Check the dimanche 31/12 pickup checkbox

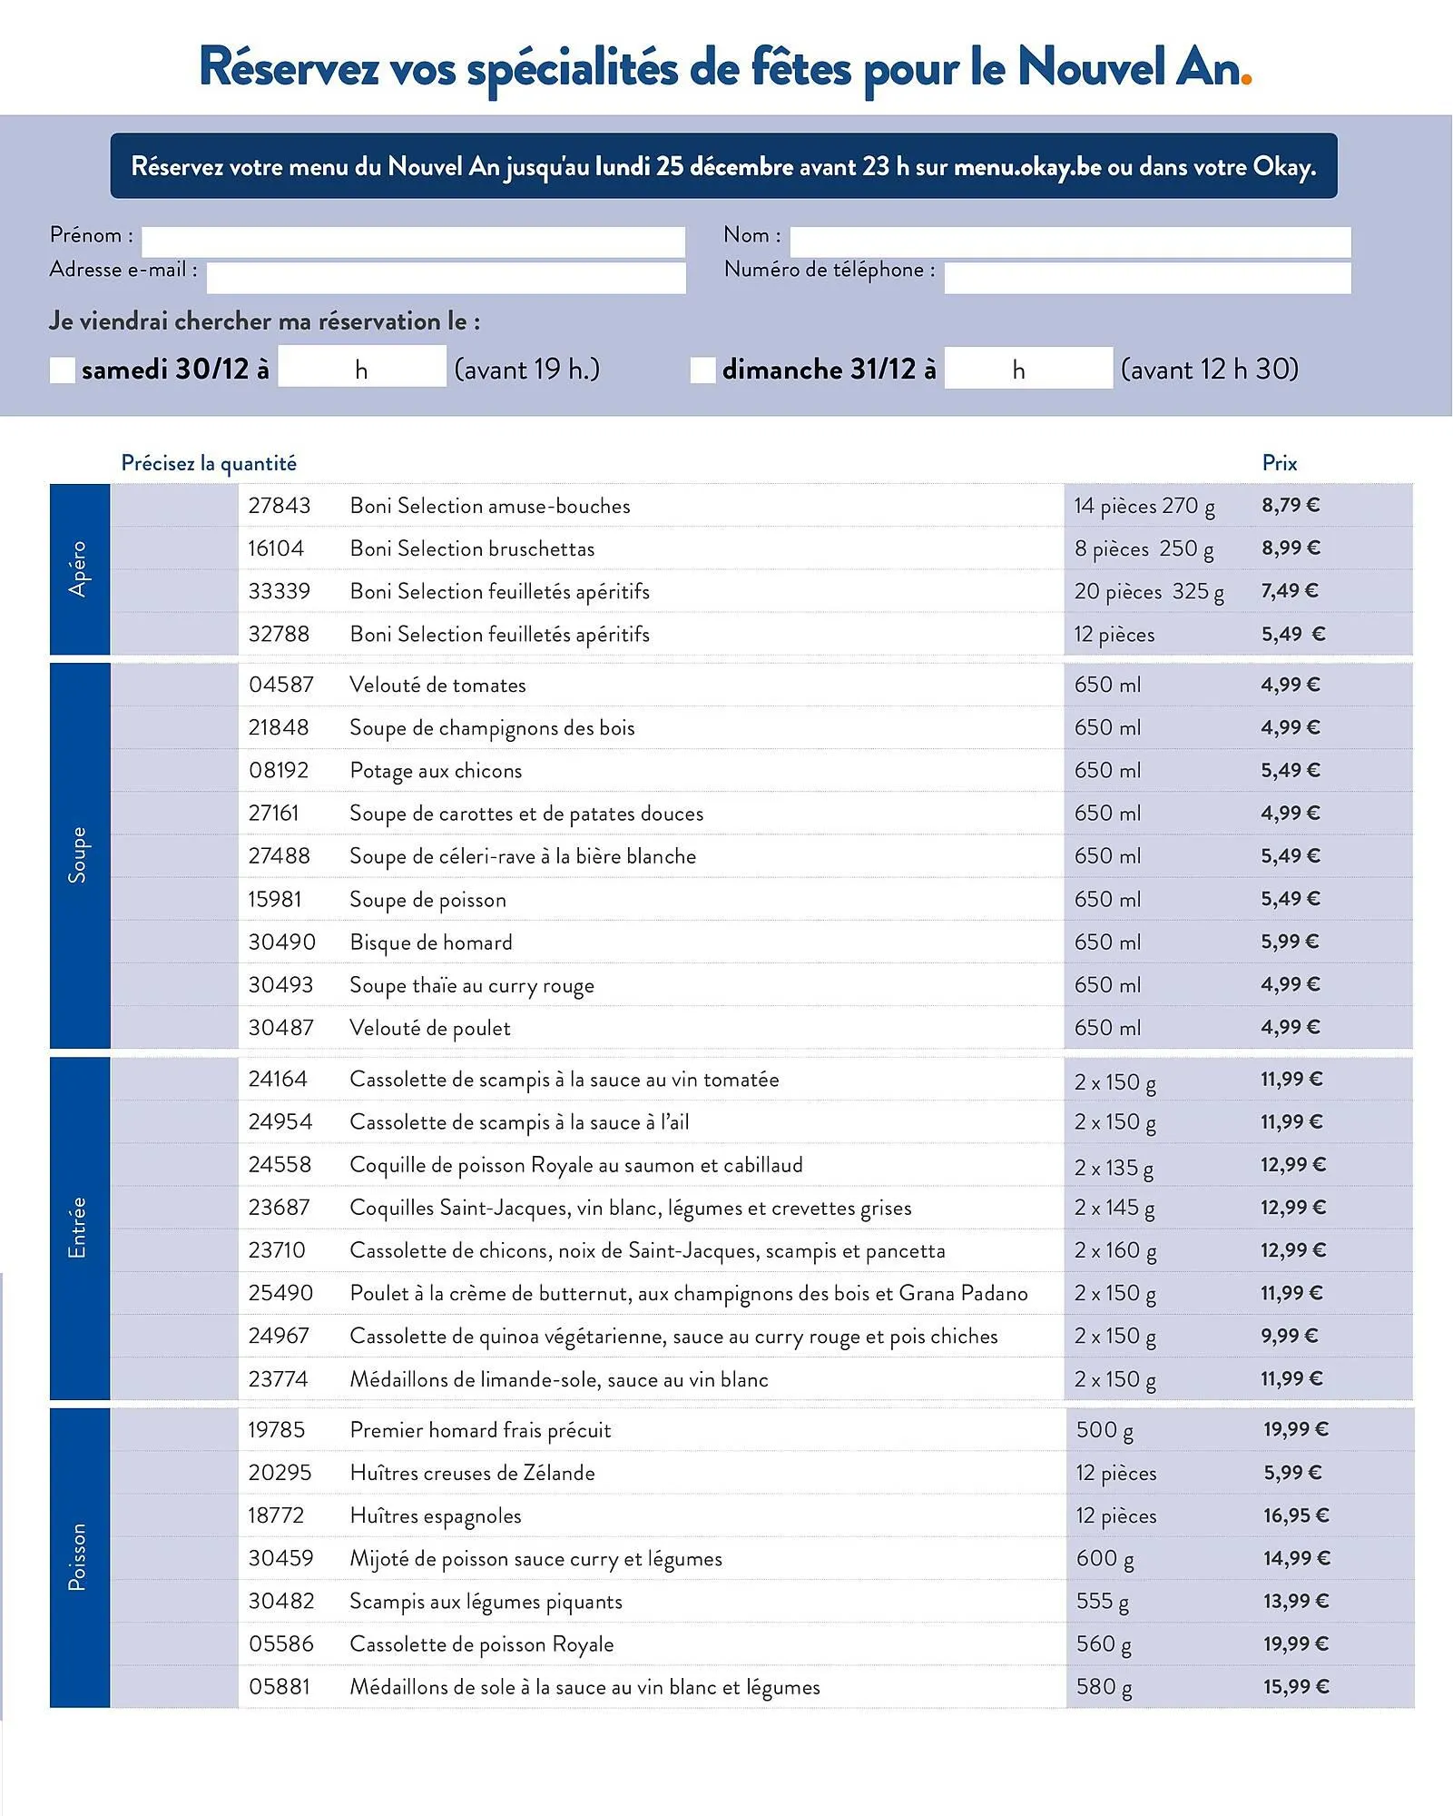(703, 368)
